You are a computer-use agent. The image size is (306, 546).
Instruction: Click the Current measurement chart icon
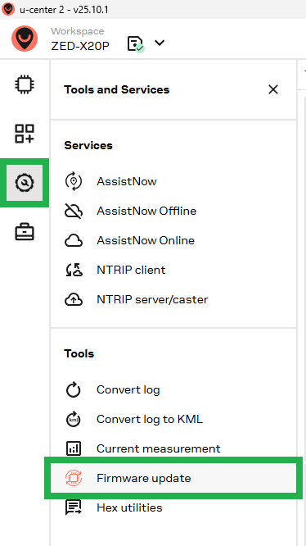pos(74,448)
